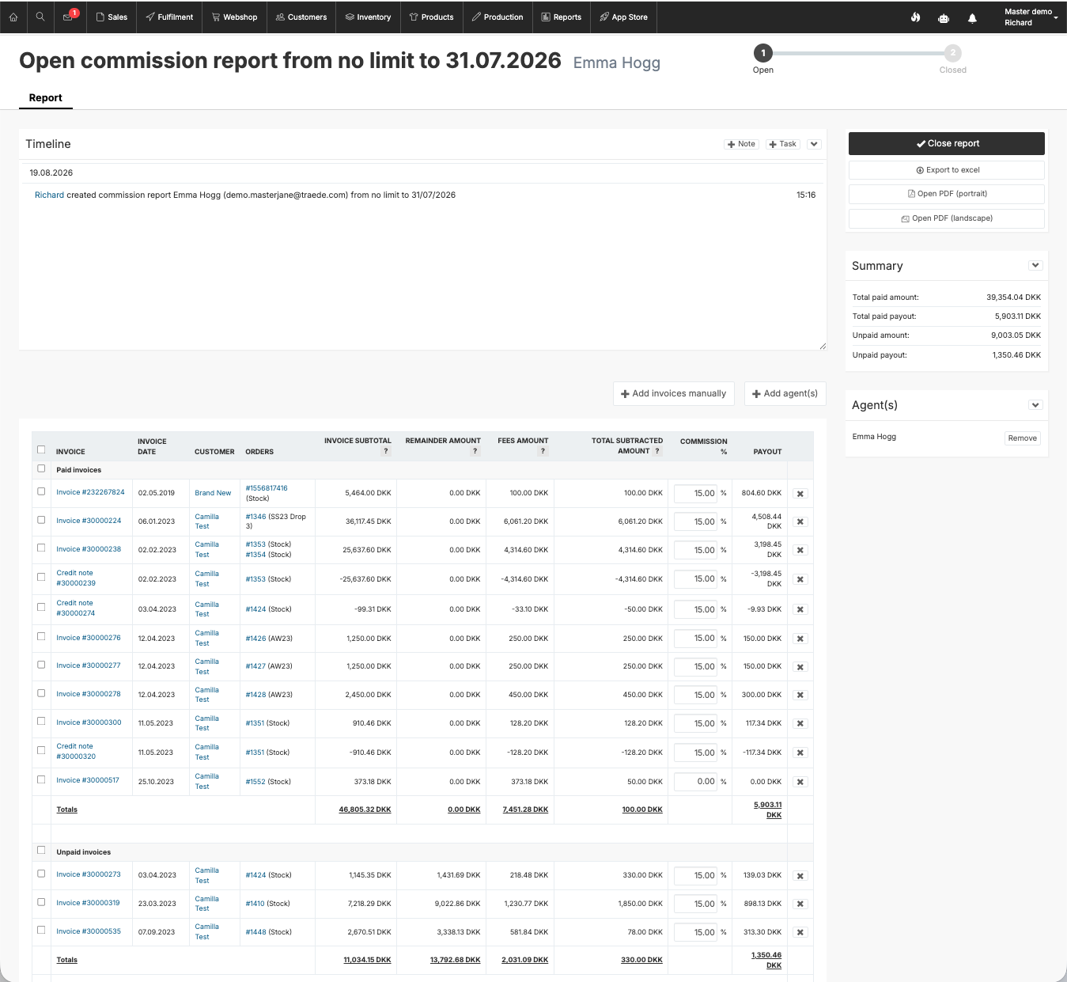Remove invoice #30000238 row with X
The image size is (1067, 982).
[x=800, y=551]
